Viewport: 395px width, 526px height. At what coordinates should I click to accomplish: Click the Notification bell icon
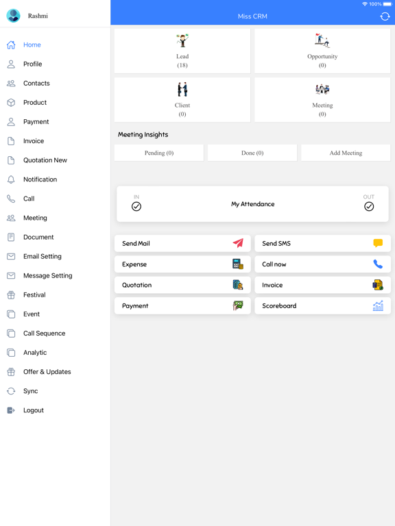[11, 179]
